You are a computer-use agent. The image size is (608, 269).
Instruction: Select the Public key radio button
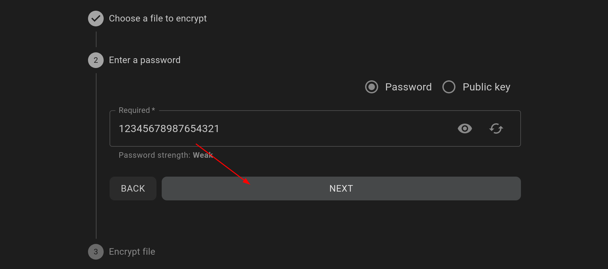pos(449,87)
